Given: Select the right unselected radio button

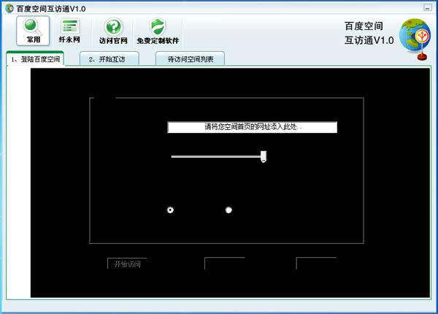Looking at the screenshot, I should coord(228,210).
